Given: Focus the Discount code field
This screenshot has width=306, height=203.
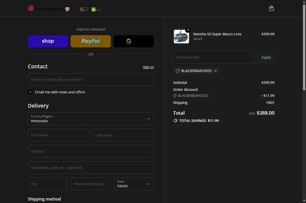Looking at the screenshot, I should point(214,57).
